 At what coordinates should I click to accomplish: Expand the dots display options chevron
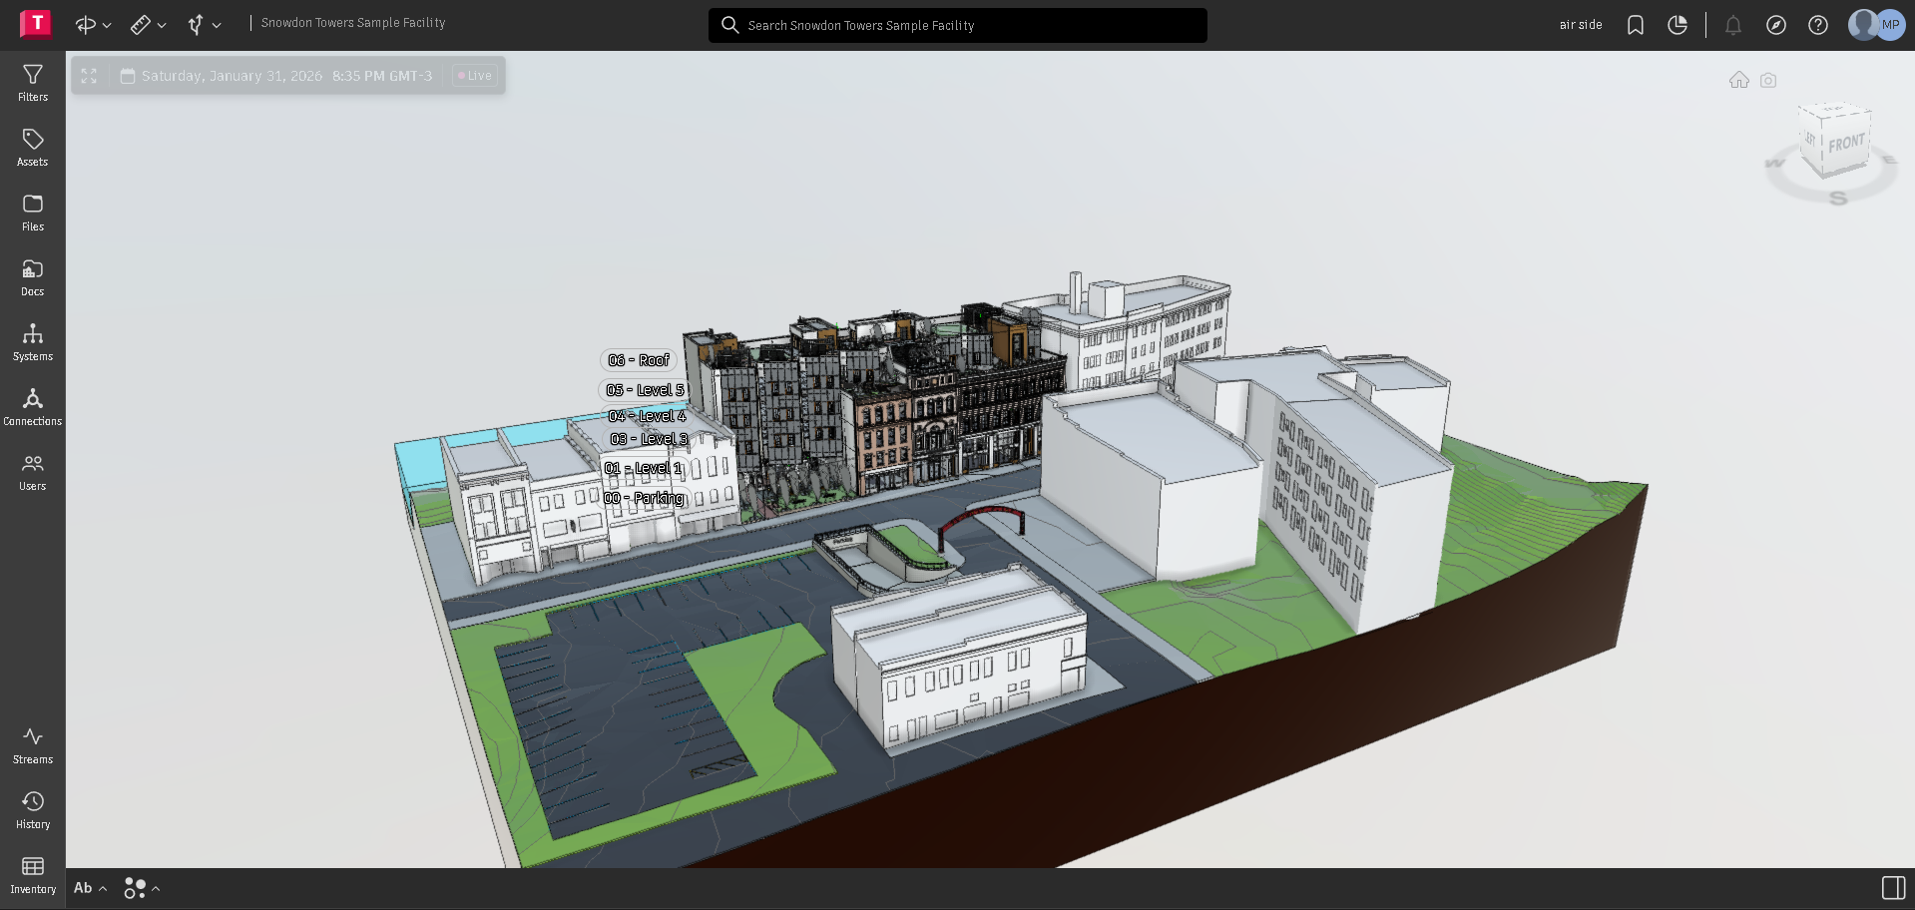coord(155,888)
